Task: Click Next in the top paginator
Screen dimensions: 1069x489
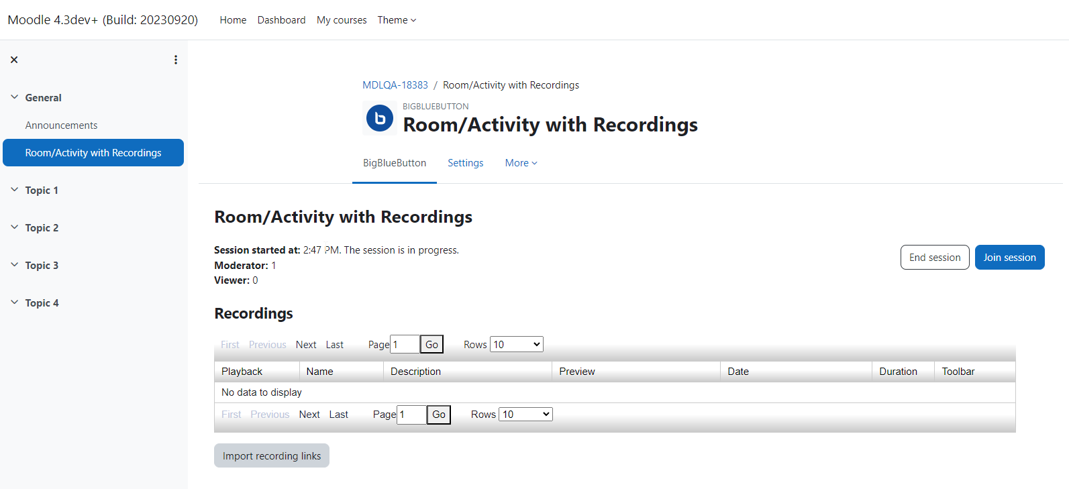Action: 306,345
